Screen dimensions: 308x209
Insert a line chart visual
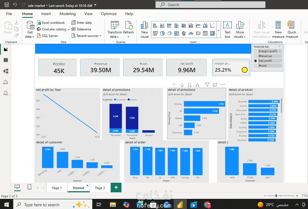point(198,25)
